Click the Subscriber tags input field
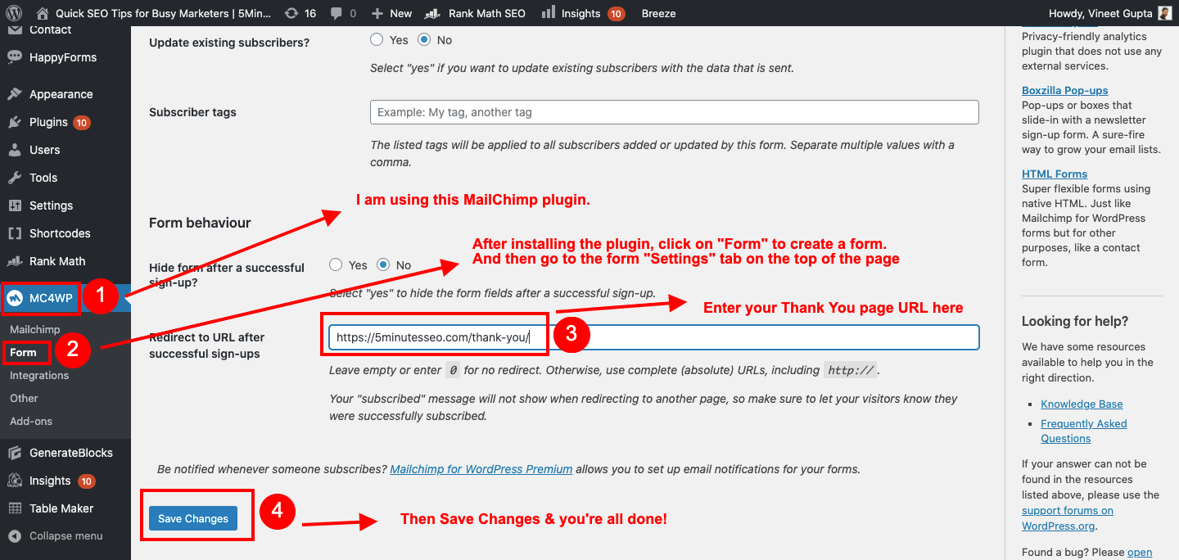 pyautogui.click(x=675, y=112)
